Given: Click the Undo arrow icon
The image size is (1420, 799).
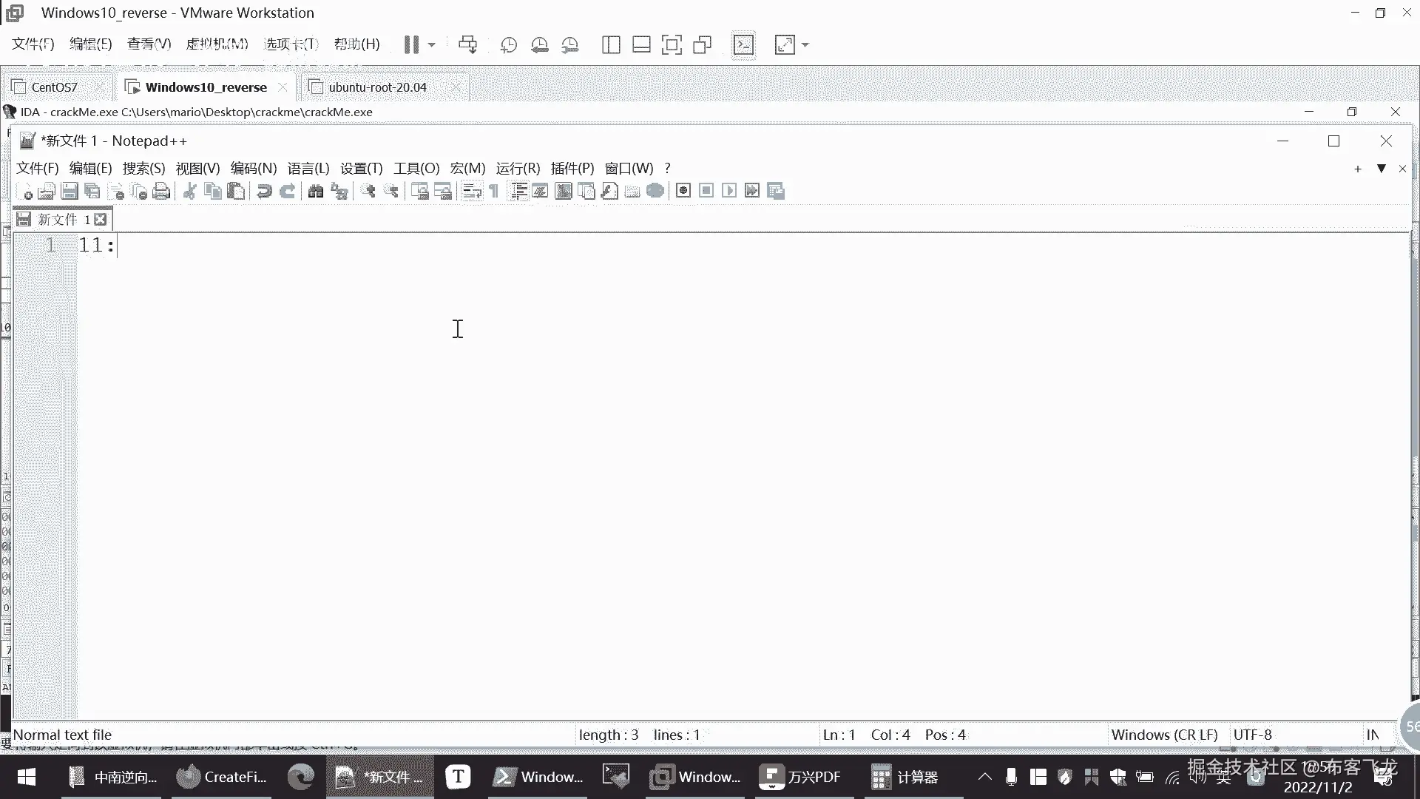Looking at the screenshot, I should tap(263, 192).
